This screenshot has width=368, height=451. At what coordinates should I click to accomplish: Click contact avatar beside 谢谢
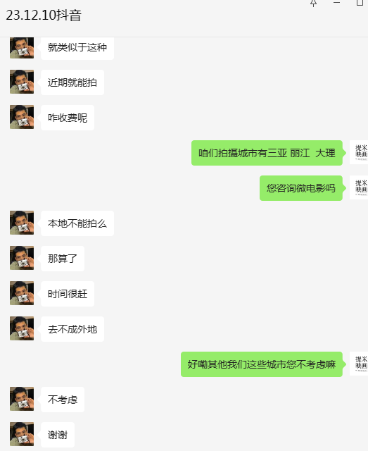pyautogui.click(x=22, y=434)
